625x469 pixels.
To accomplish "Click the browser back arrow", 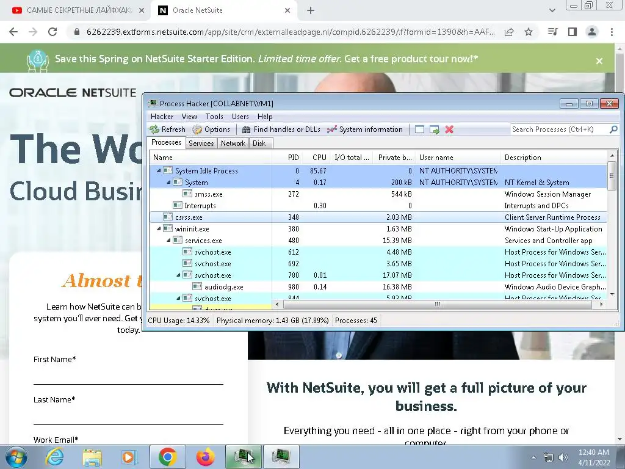I will [13, 32].
